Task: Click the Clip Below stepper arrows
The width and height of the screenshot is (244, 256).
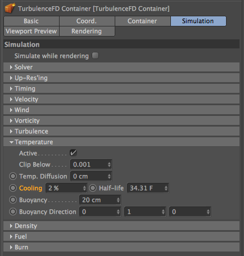Action: [109, 164]
